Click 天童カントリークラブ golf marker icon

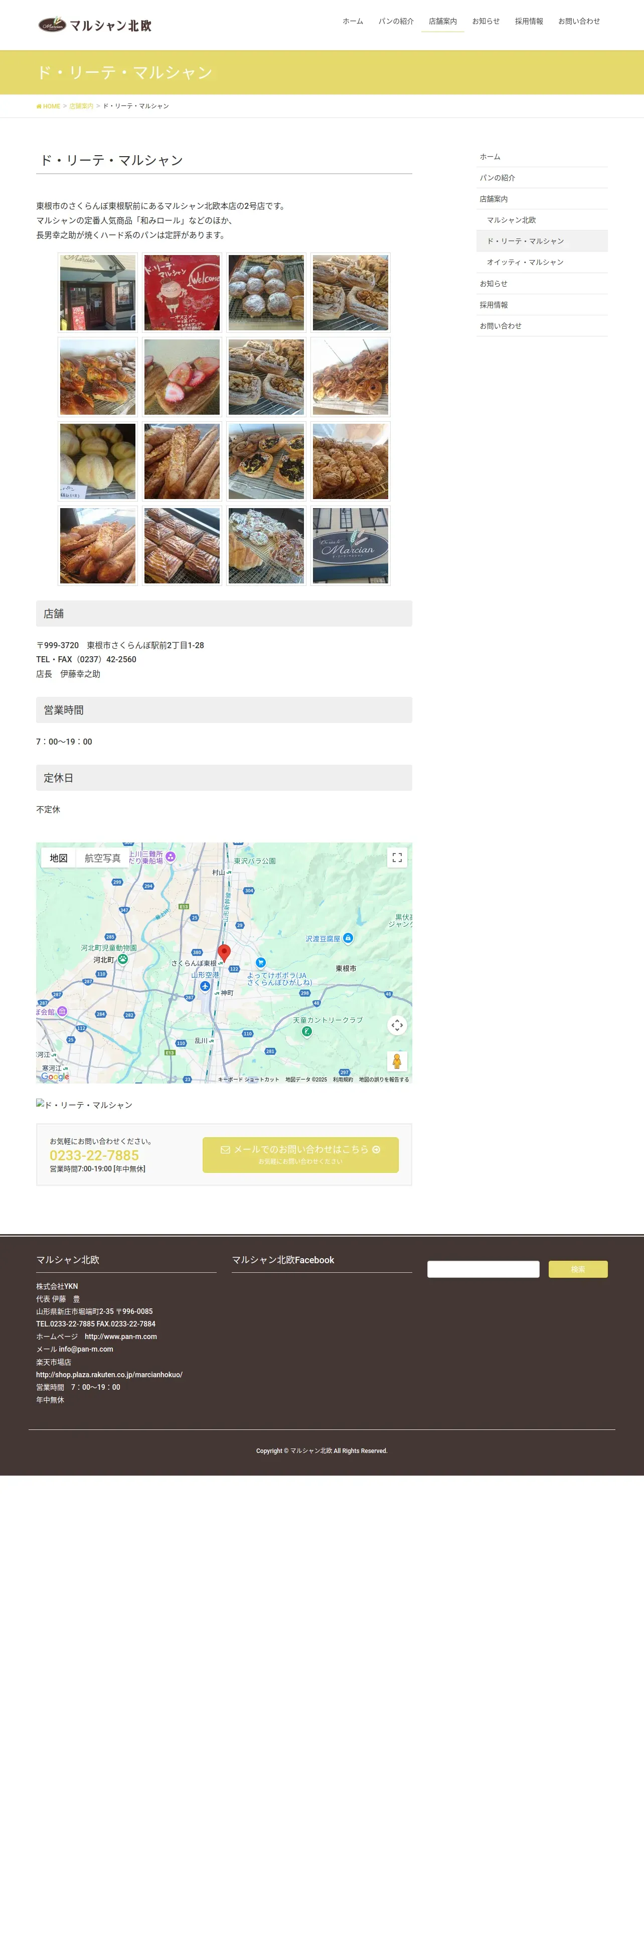click(x=306, y=1031)
